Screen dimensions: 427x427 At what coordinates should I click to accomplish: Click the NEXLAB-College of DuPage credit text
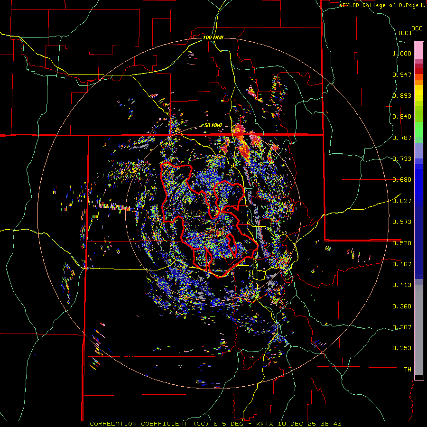click(x=382, y=5)
